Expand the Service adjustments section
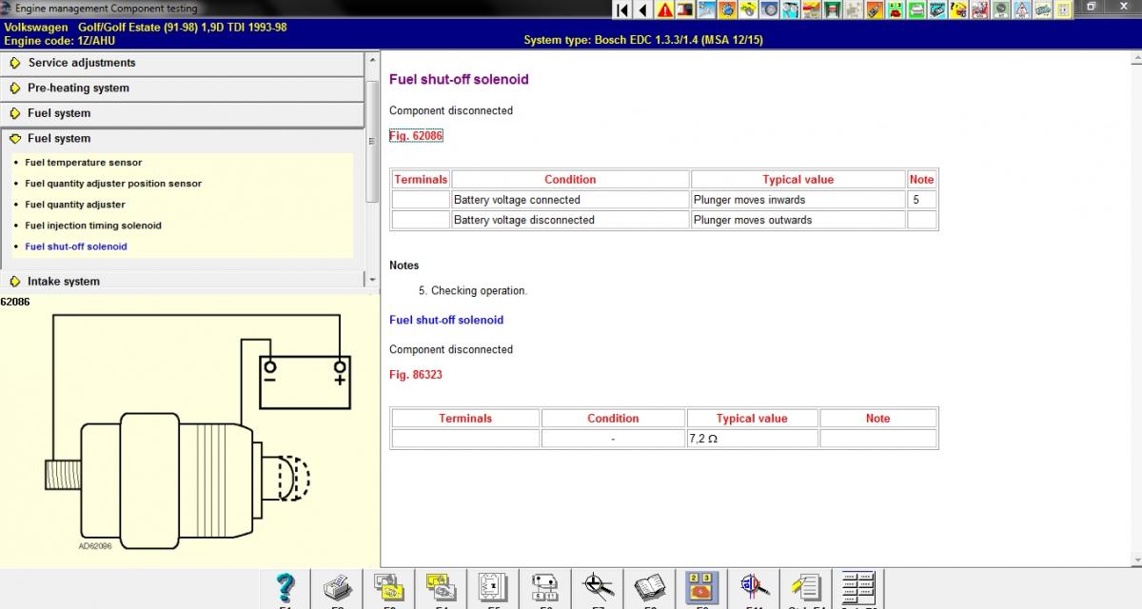The image size is (1142, 609). point(82,63)
